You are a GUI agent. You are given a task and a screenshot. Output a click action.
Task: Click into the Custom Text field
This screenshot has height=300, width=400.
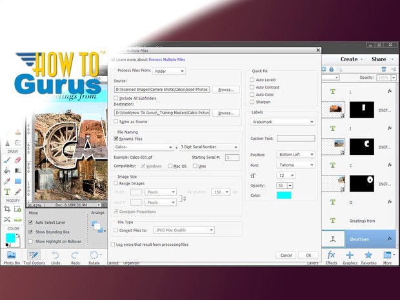(x=296, y=138)
